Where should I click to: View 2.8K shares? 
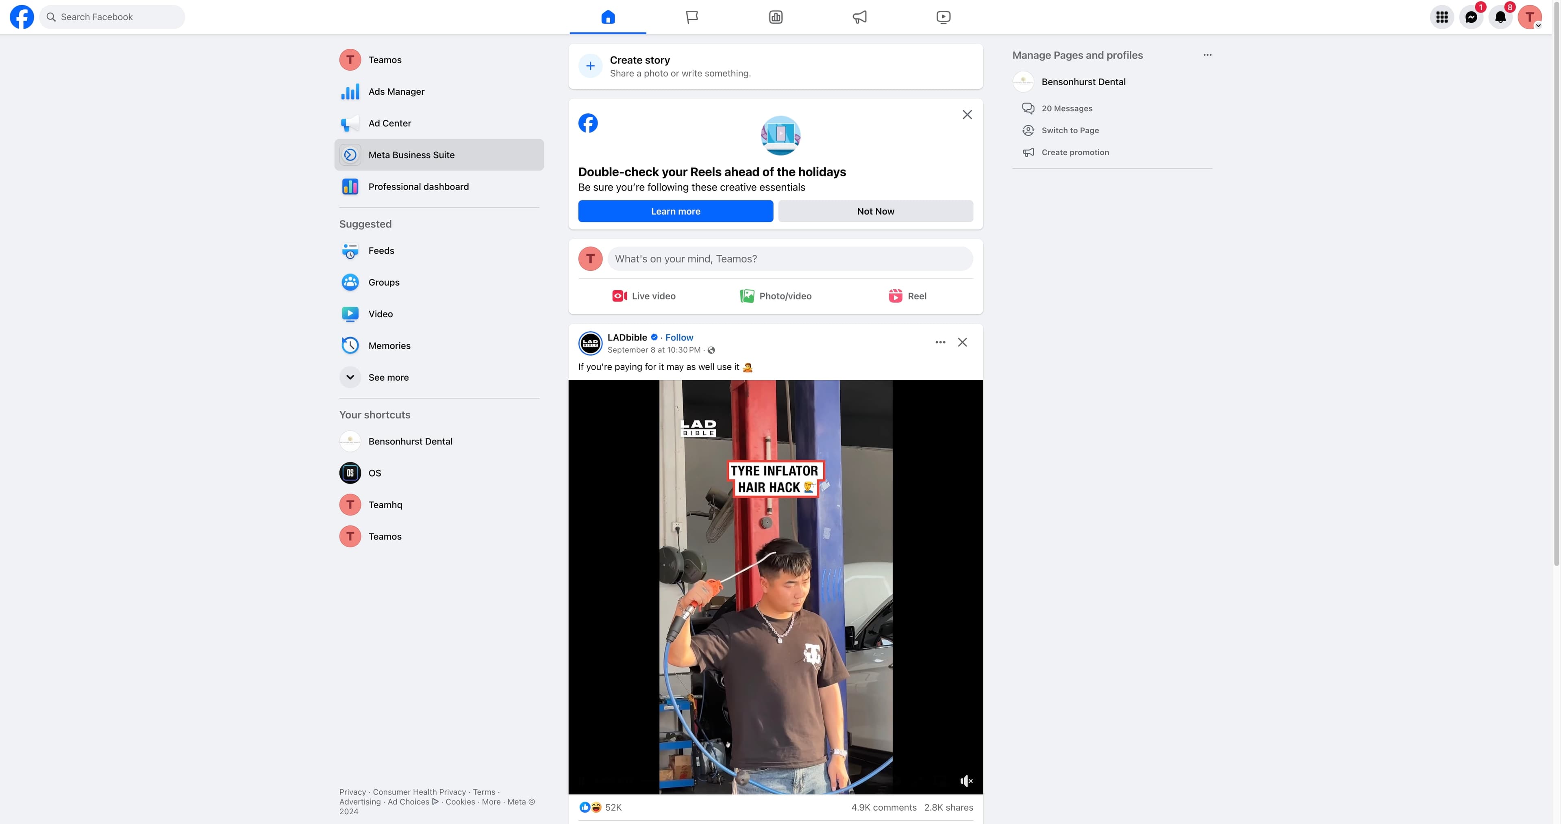click(948, 808)
